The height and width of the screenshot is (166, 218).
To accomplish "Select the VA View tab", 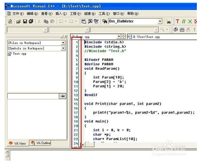I will (18, 143).
